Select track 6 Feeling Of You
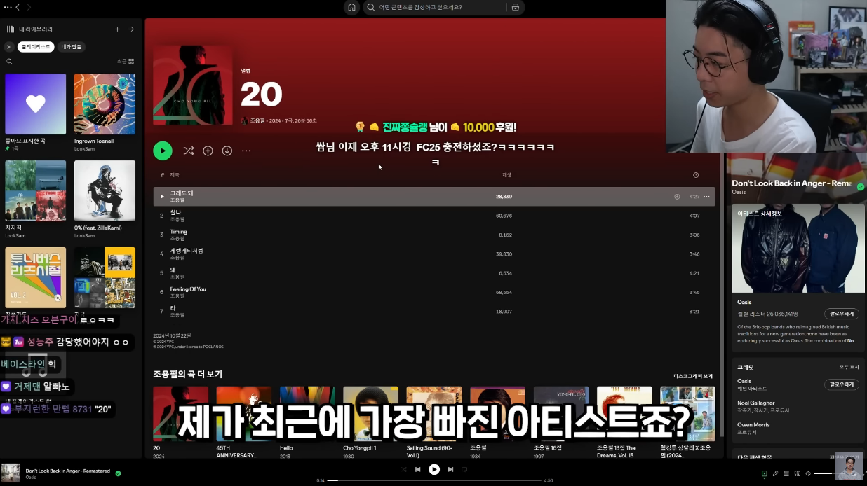The height and width of the screenshot is (486, 867). point(434,292)
